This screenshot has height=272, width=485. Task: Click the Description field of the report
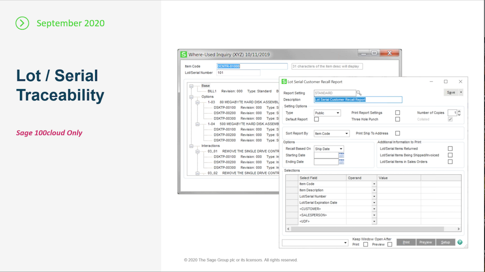(x=358, y=100)
